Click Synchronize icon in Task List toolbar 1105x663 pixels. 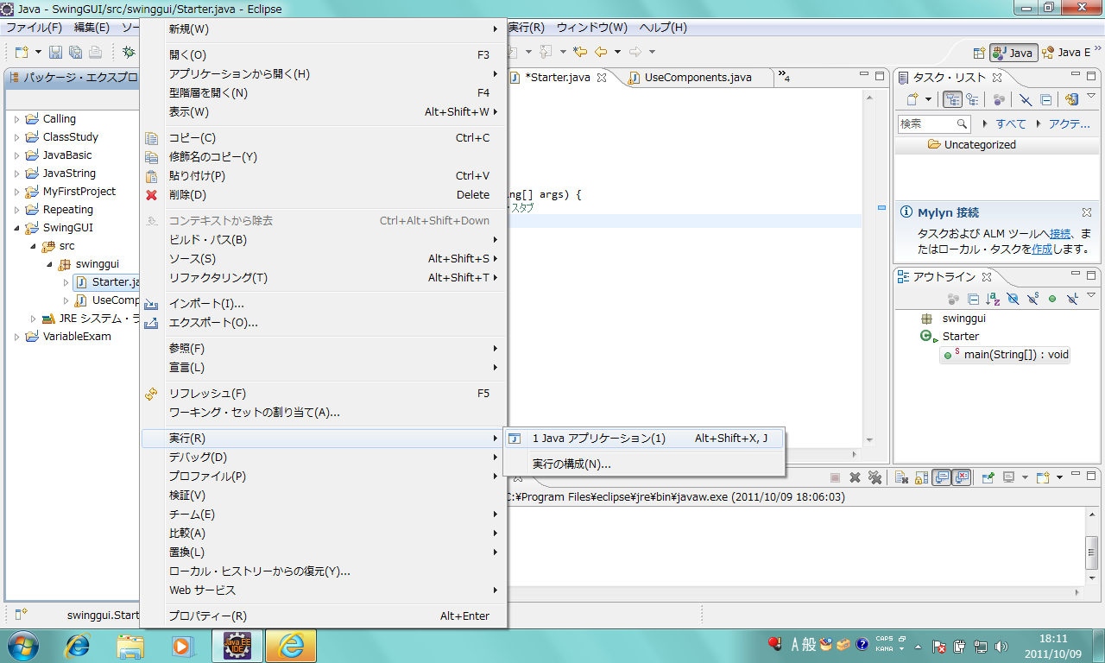(1071, 100)
